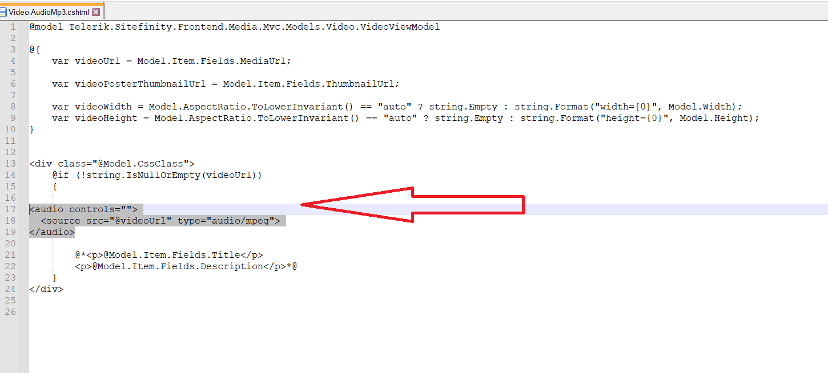Click line number 26 in the gutter
Viewport: 828px width, 373px height.
pos(10,312)
